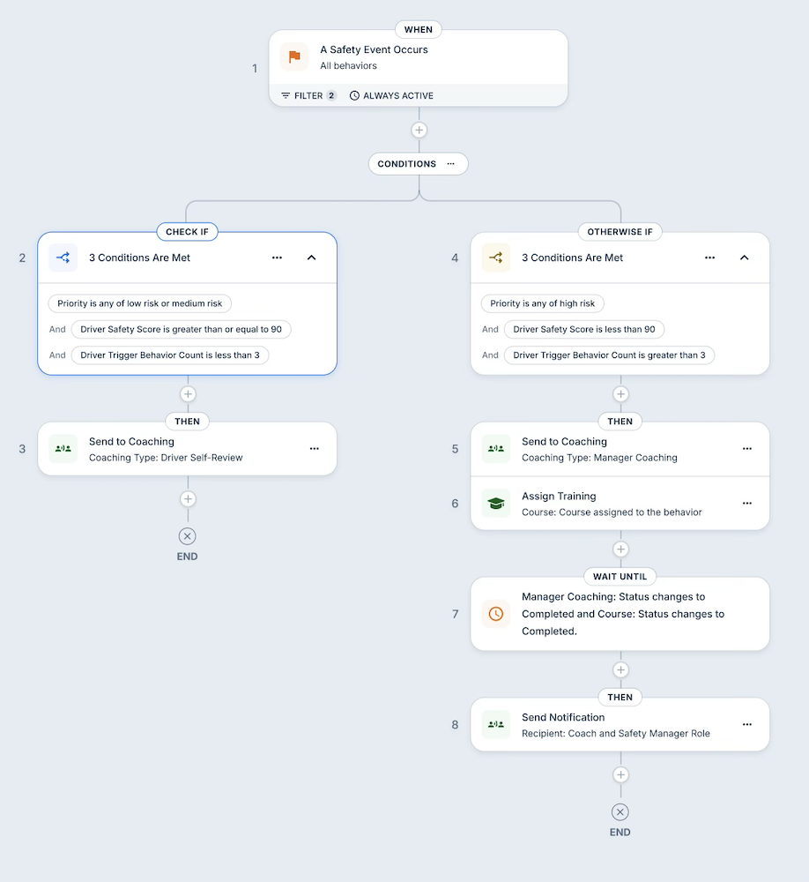Select the branch icon on the CHECK IF node
This screenshot has width=809, height=882.
(x=62, y=258)
